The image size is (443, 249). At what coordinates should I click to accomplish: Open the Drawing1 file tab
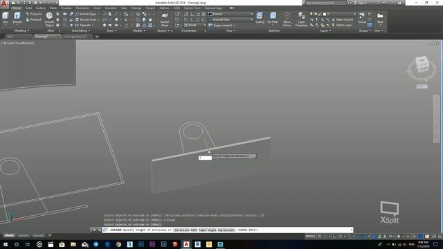(x=42, y=37)
